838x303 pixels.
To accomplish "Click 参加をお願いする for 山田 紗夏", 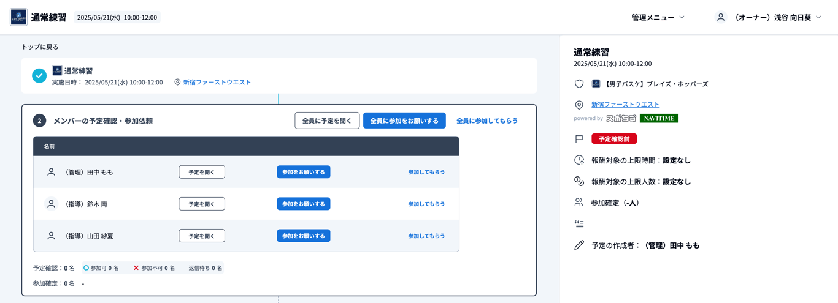I will pos(304,236).
